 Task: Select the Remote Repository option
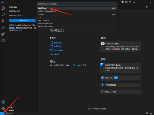pos(77,26)
